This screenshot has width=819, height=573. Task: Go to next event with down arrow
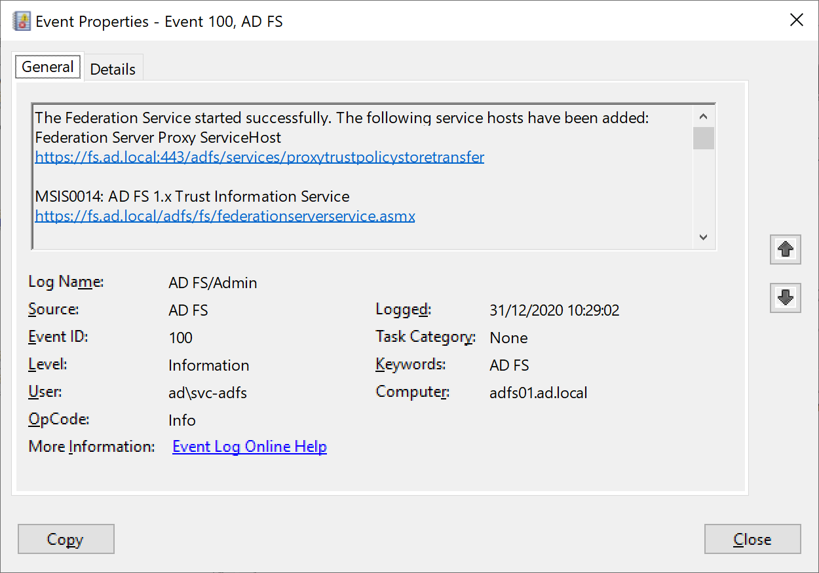[785, 297]
